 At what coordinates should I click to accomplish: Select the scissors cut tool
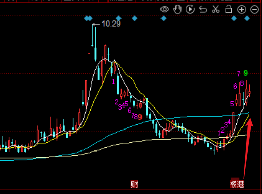[216, 9]
